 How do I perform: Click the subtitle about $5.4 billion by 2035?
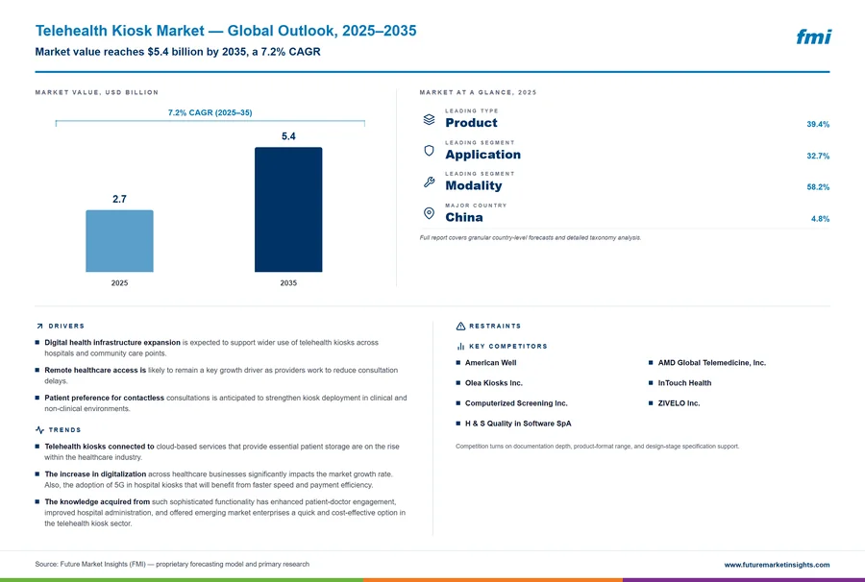tap(178, 52)
